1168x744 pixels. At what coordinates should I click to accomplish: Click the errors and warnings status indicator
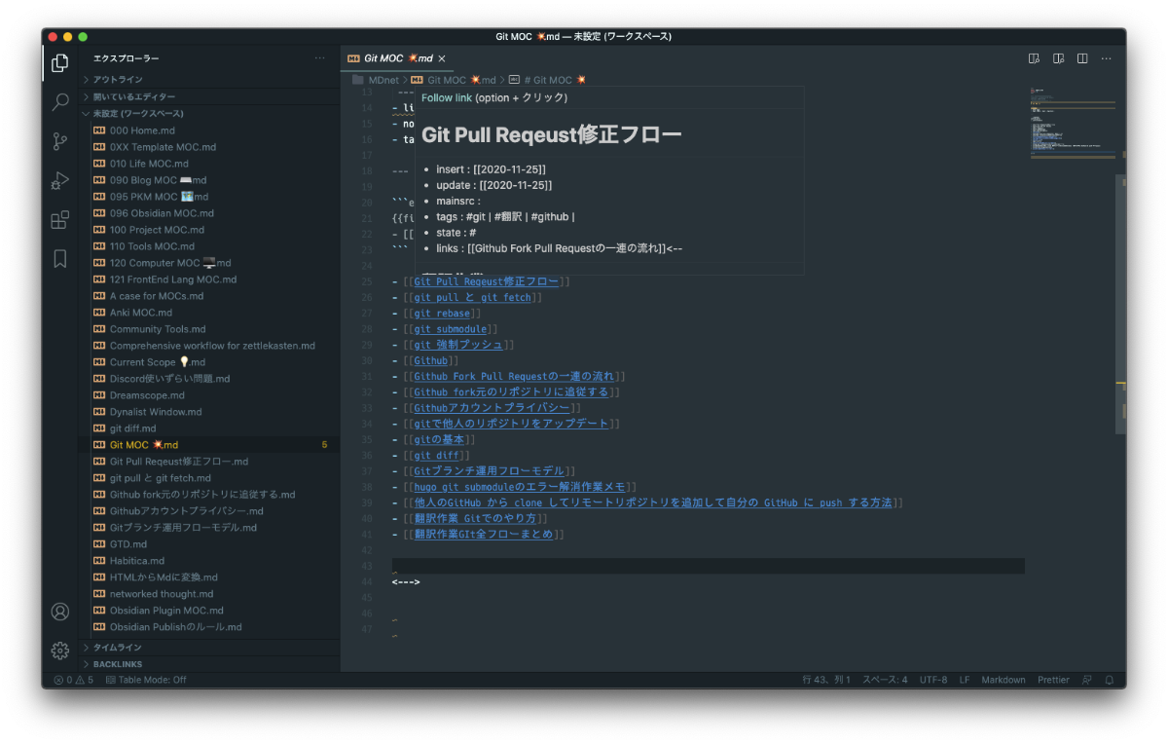[73, 680]
